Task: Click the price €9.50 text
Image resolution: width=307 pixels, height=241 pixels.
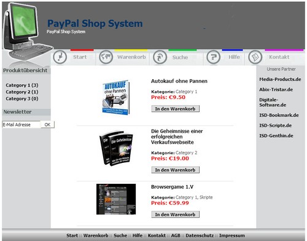Action: click(x=168, y=97)
